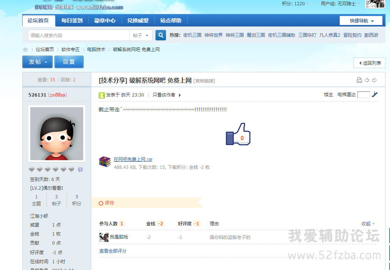
Task: Click the rater name 我是脑残
Action: pyautogui.click(x=119, y=237)
